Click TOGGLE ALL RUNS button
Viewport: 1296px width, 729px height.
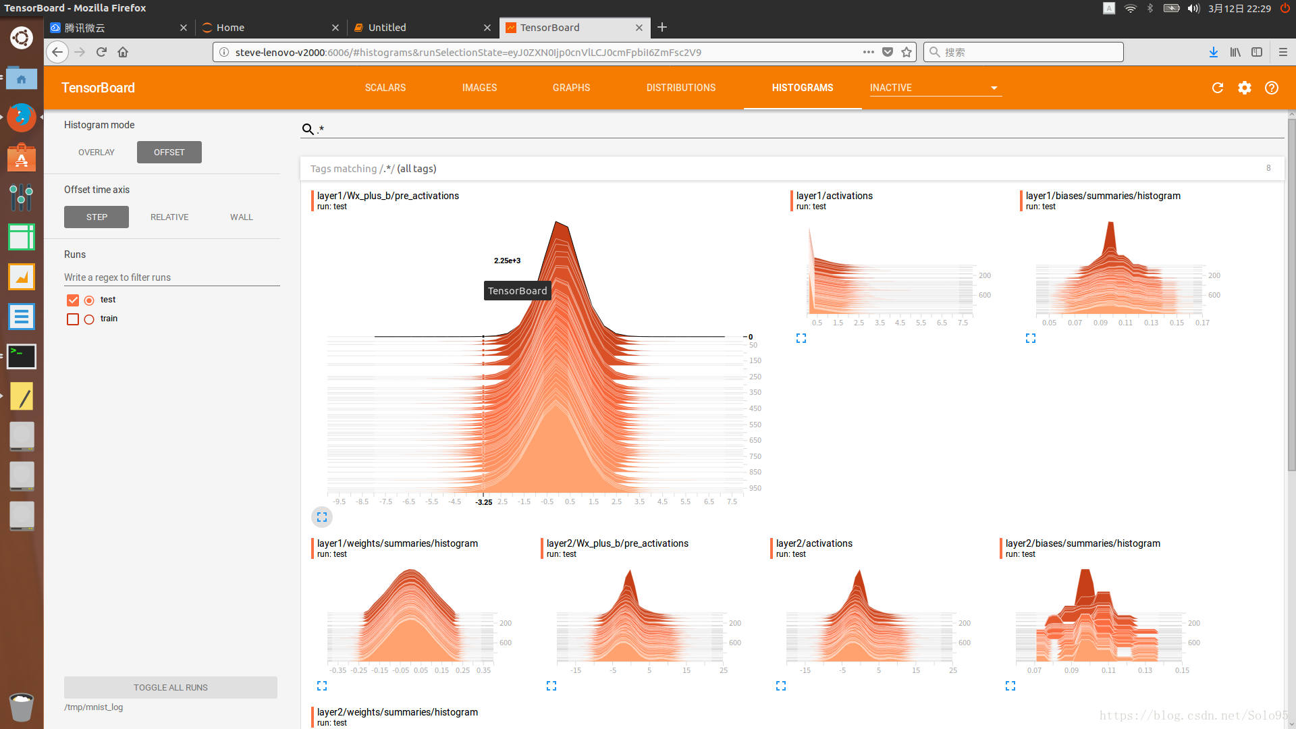[x=171, y=688]
